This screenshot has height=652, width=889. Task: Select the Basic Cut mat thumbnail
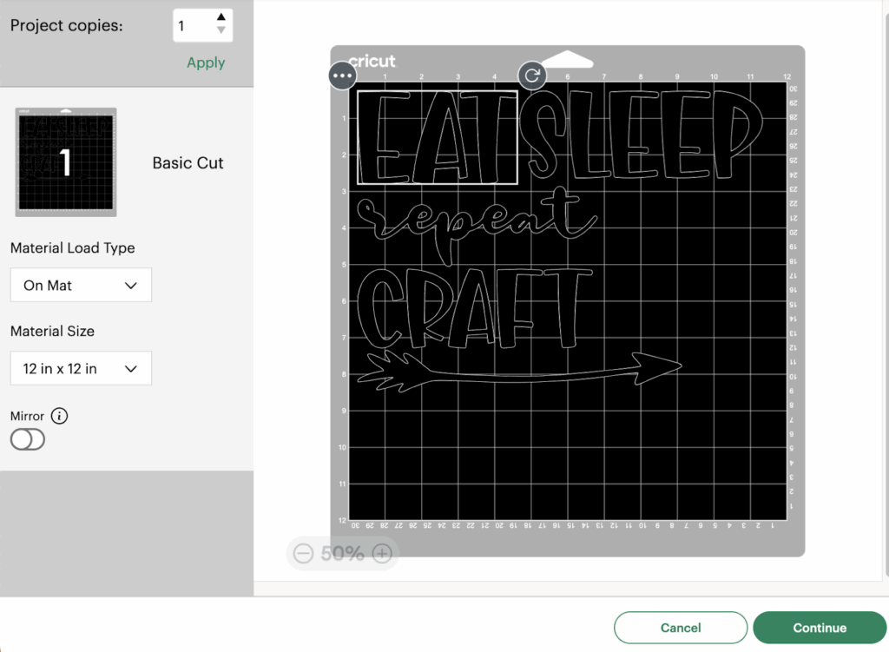[x=66, y=162]
